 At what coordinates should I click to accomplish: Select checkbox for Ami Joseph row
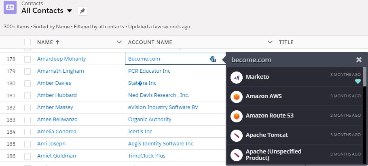27,144
